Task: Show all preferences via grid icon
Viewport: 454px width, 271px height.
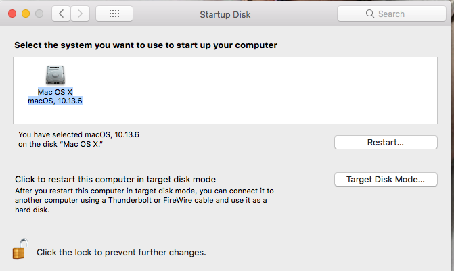Action: (x=114, y=14)
